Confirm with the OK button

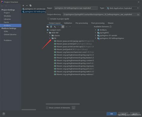[111, 114]
